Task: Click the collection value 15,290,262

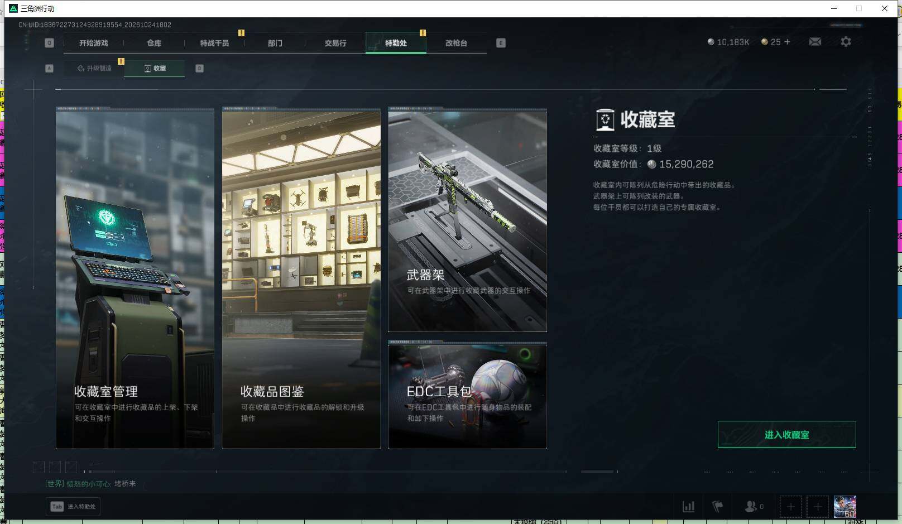Action: [x=686, y=164]
